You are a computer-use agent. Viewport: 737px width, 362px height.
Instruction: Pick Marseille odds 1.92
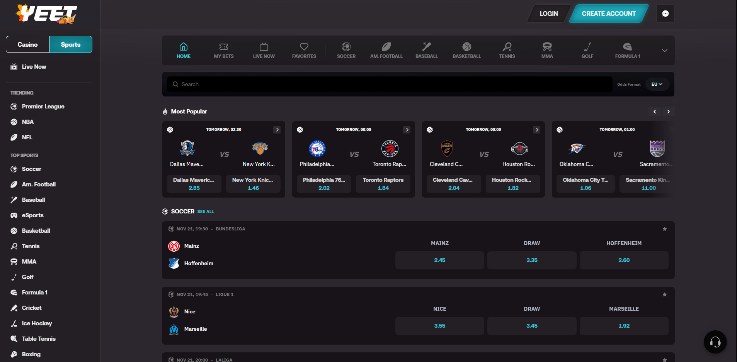click(x=623, y=326)
